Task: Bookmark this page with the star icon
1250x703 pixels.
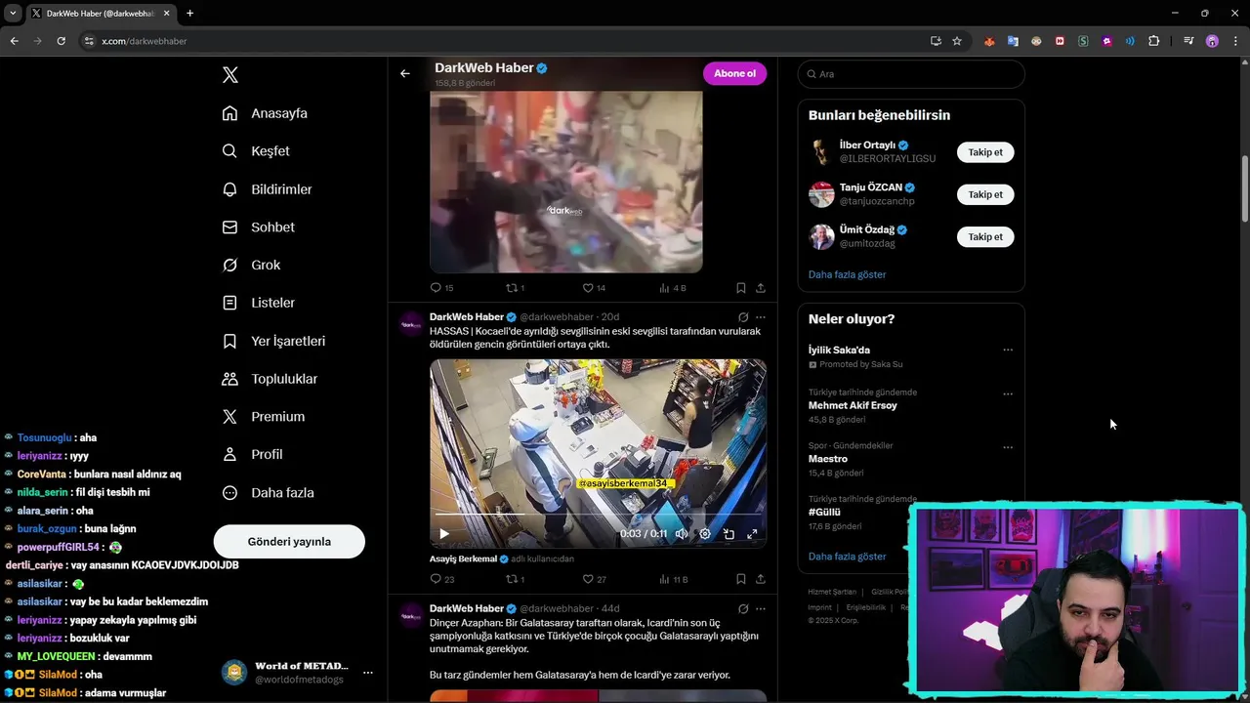Action: [x=957, y=41]
